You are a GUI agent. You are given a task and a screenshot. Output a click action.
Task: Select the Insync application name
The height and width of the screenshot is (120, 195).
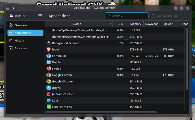[56, 88]
